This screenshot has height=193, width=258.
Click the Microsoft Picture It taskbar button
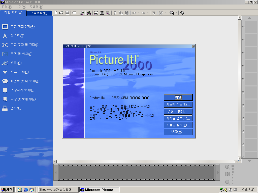pyautogui.click(x=99, y=190)
